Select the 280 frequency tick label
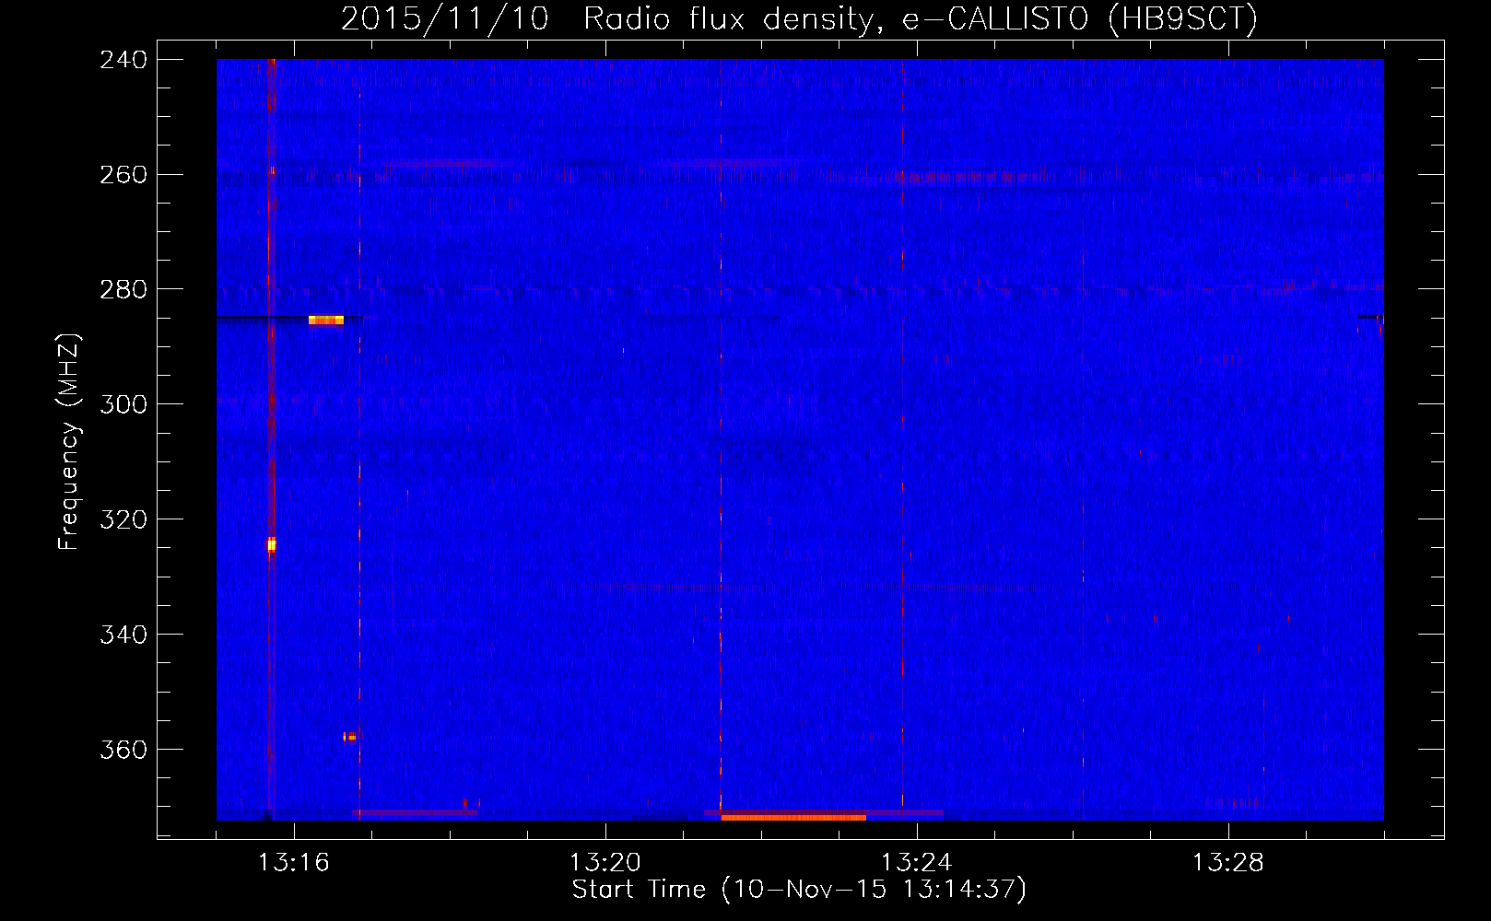The image size is (1491, 921). (123, 290)
